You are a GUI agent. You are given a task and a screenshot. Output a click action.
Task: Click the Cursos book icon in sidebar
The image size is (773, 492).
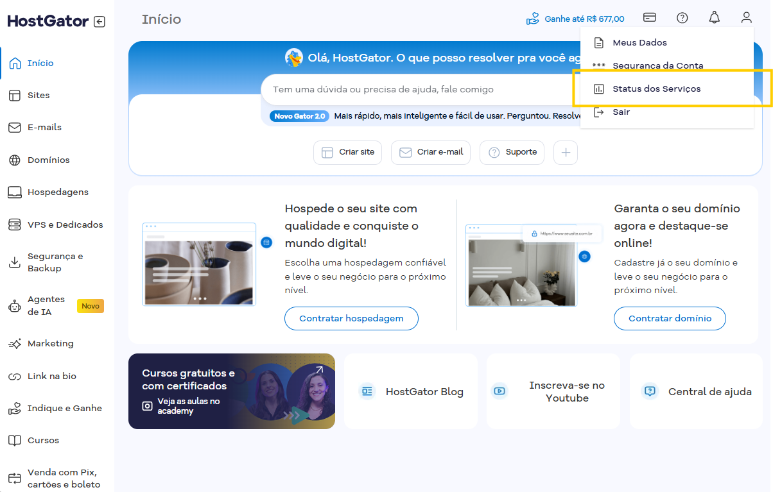pyautogui.click(x=15, y=441)
